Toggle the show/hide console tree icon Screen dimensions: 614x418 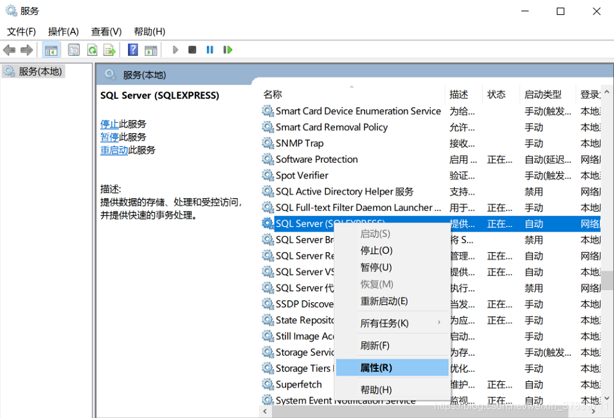pos(51,50)
